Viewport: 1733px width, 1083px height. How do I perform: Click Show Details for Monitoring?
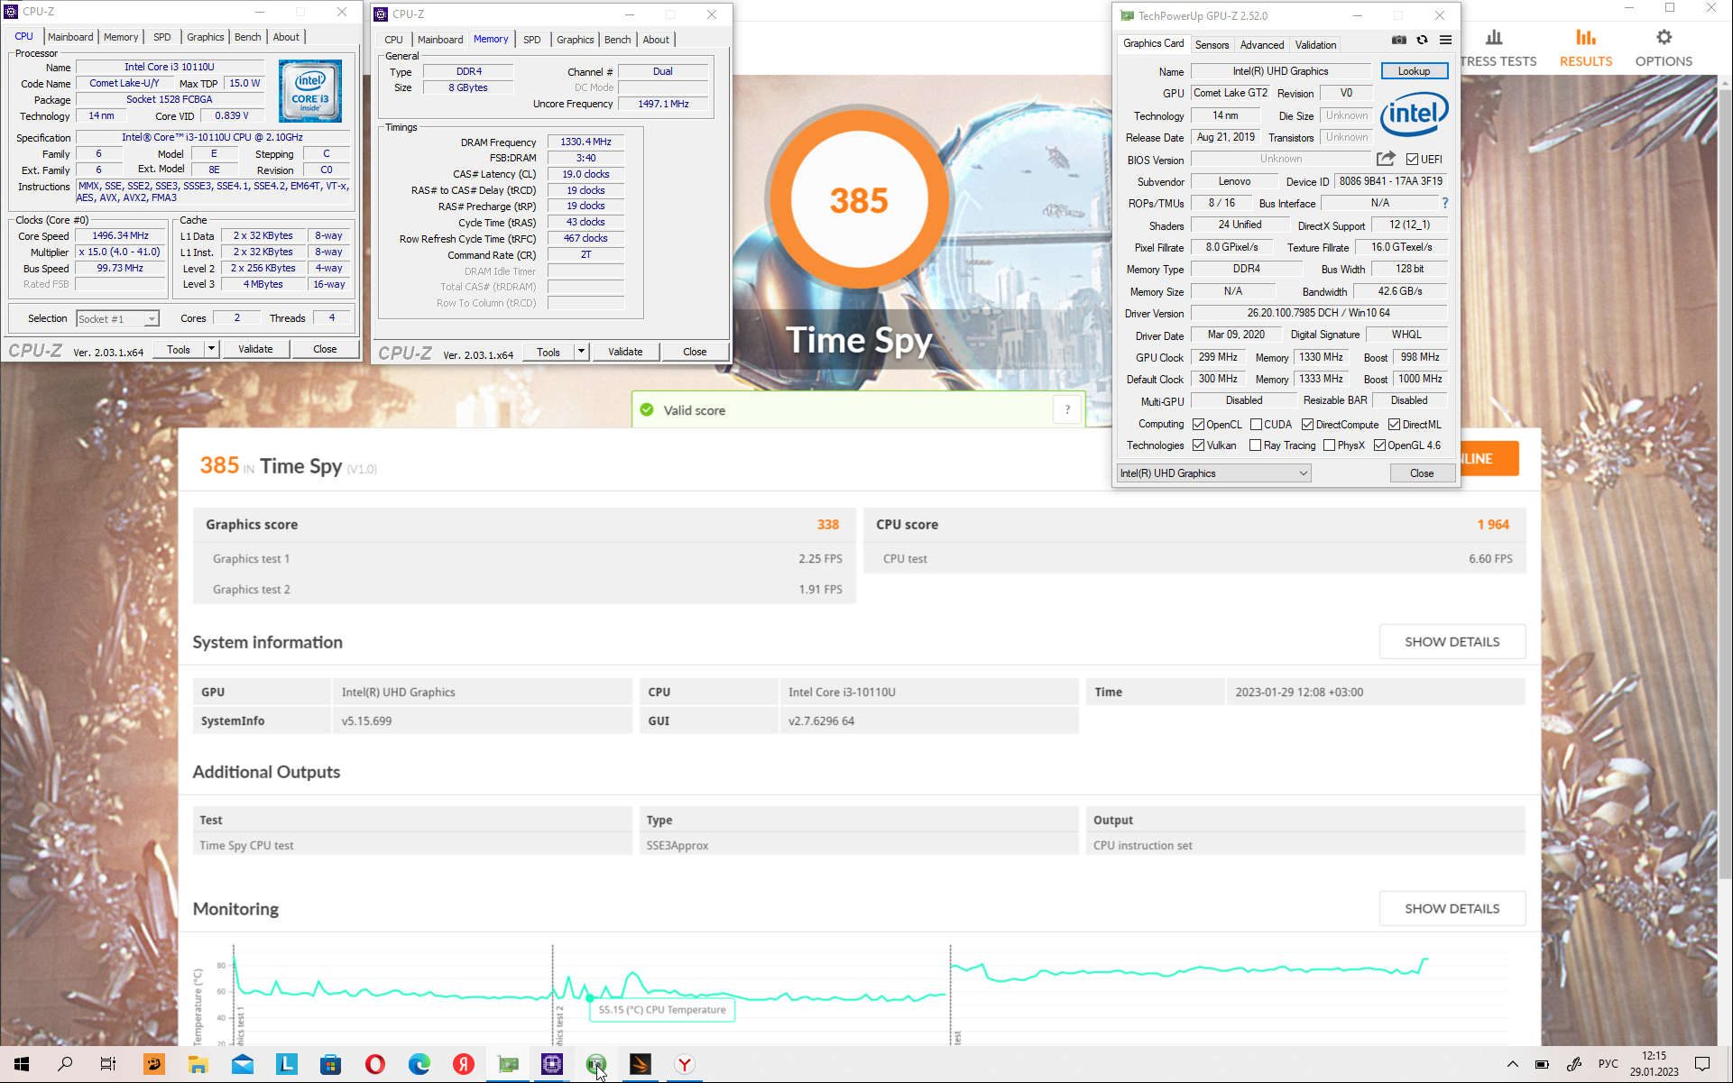point(1452,909)
